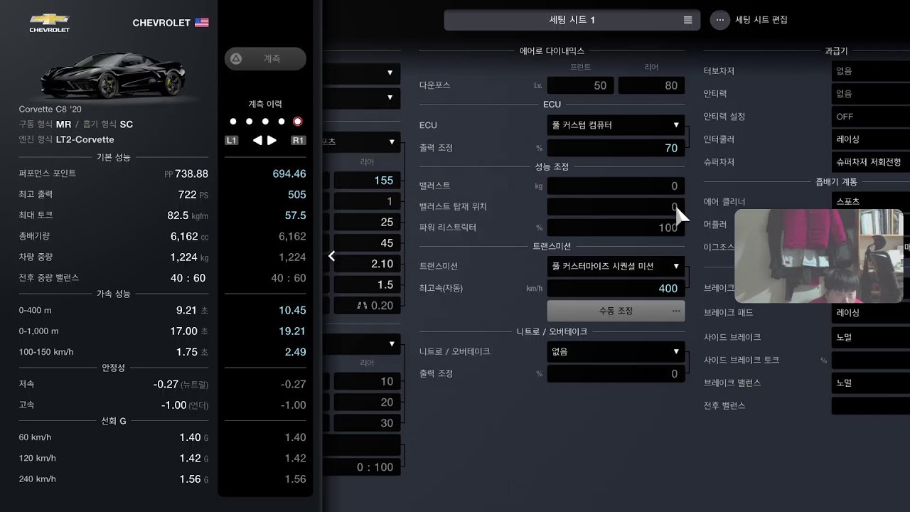
Task: Click the 최고 출력 value 722 PS
Action: tap(193, 194)
